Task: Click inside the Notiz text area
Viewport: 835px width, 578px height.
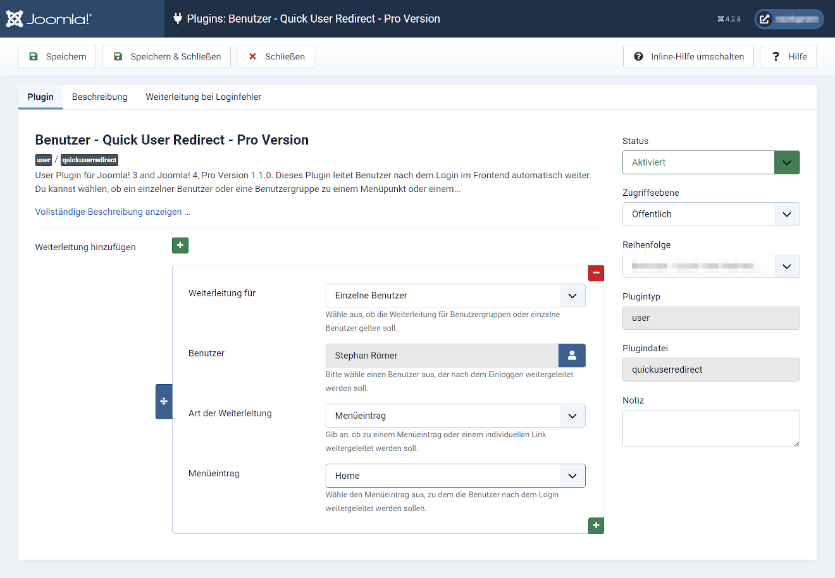Action: (x=710, y=428)
